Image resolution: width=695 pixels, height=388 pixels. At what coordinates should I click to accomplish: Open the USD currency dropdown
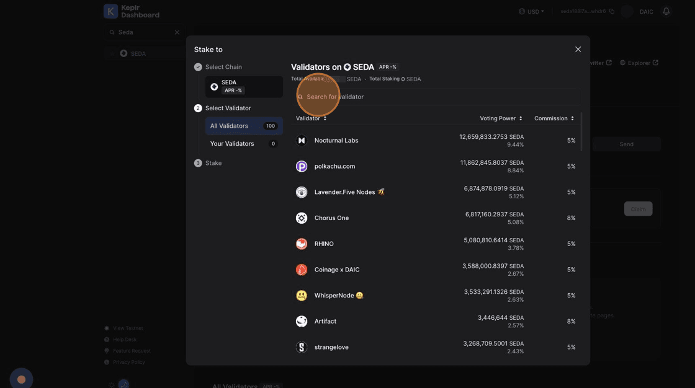(531, 11)
